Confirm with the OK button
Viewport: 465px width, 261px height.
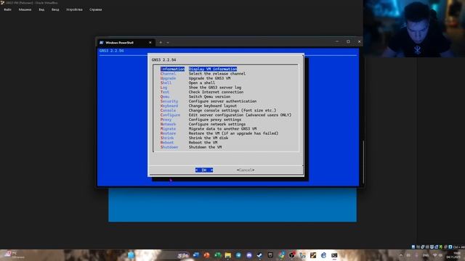204,170
